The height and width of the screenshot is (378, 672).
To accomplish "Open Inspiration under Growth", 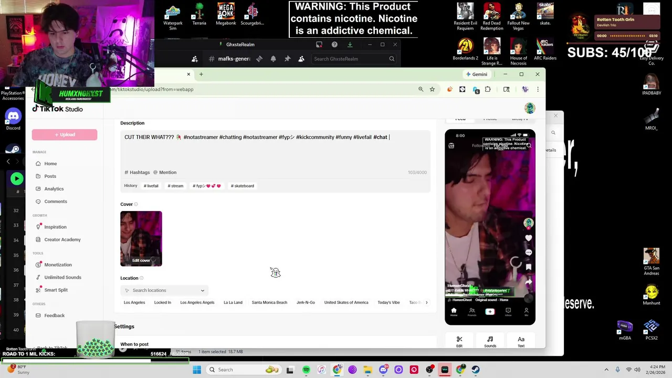I will pos(55,227).
